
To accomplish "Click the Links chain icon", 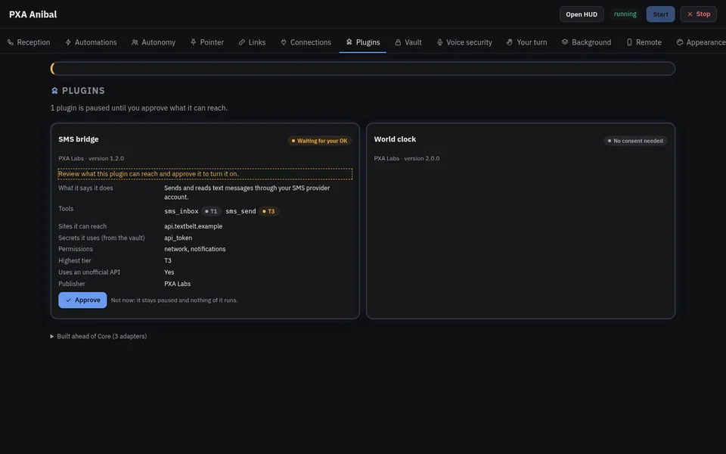I will tap(242, 42).
